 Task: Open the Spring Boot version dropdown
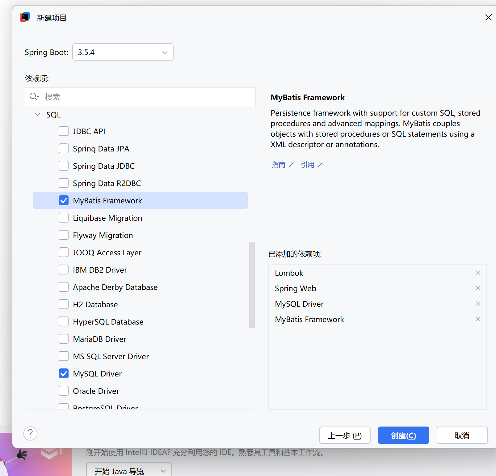(x=123, y=52)
